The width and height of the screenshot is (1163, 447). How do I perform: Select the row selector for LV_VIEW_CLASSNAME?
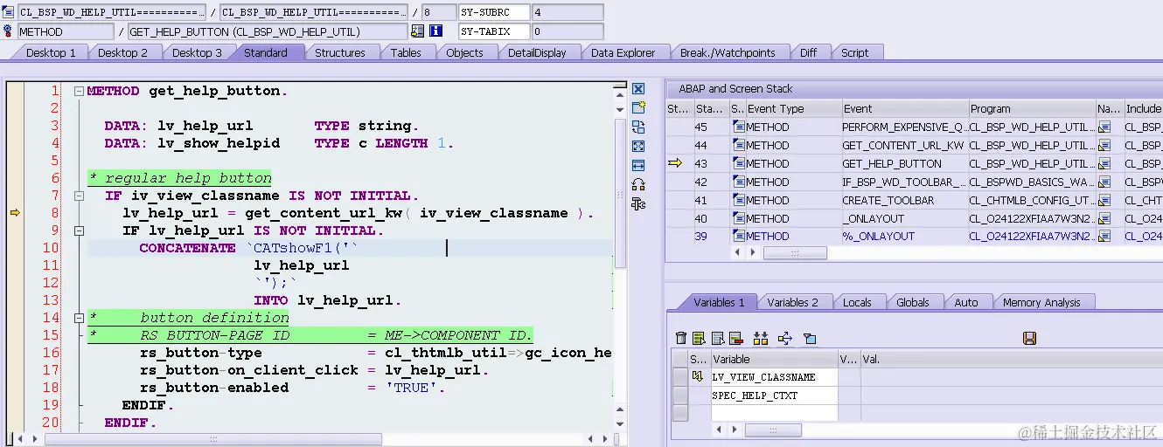click(x=680, y=376)
